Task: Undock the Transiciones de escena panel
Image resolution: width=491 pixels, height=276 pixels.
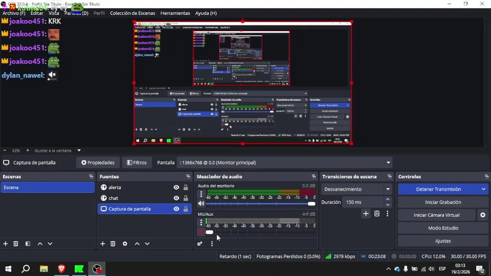Action: 389,177
